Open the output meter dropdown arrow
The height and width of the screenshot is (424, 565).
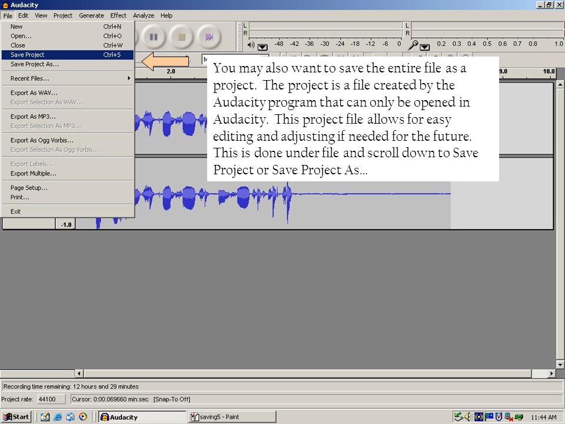tap(262, 47)
